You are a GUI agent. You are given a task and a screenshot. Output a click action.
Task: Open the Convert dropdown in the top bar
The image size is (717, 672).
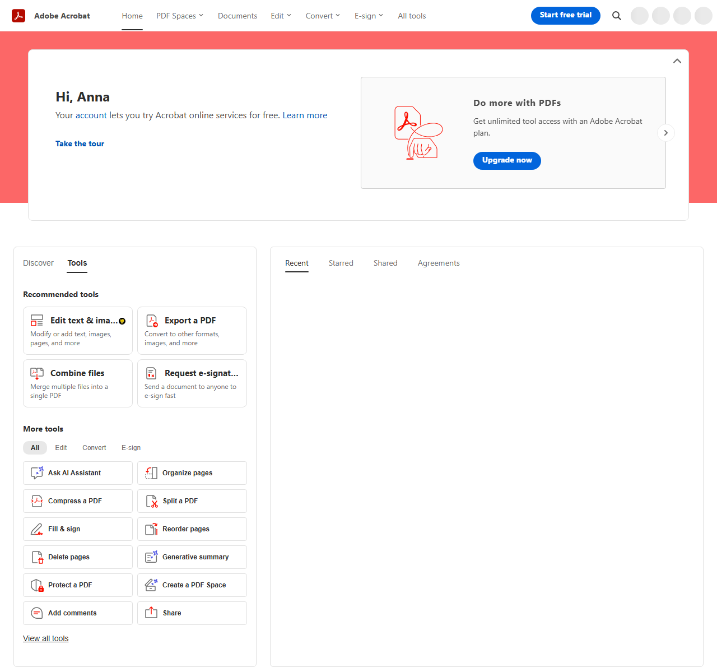[323, 16]
